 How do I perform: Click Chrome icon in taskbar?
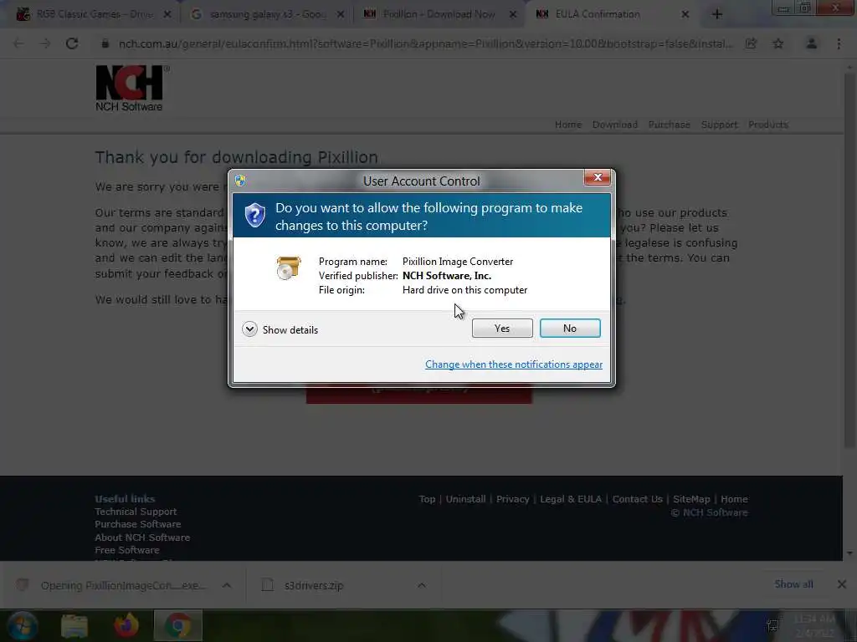click(x=178, y=625)
